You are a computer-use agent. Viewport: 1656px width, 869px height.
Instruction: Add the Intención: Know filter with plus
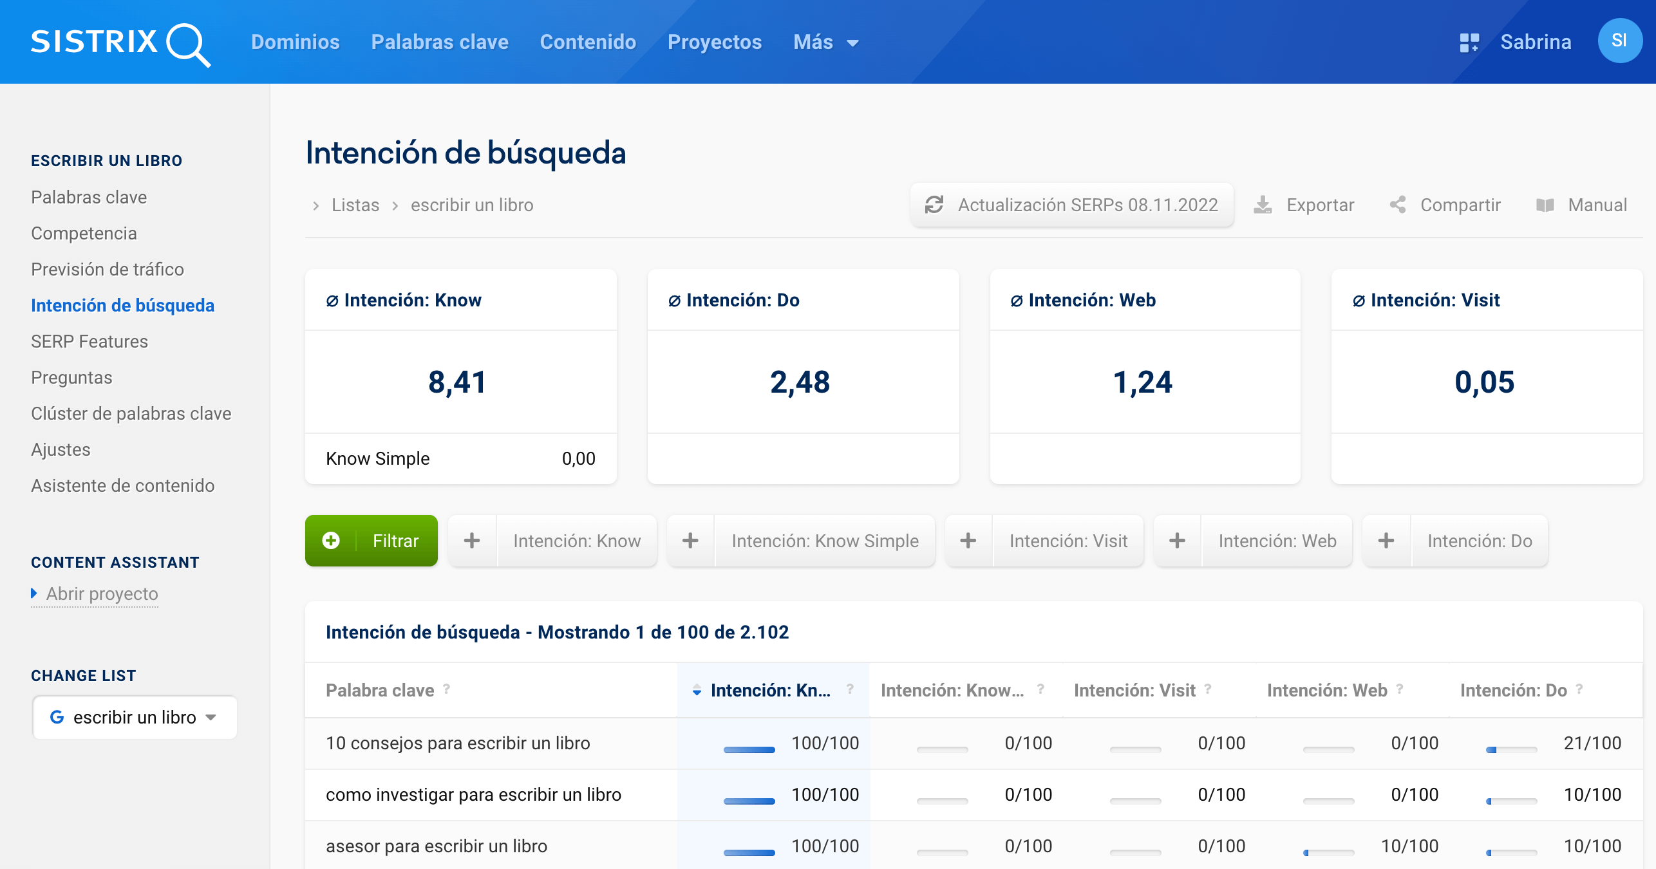(x=472, y=541)
